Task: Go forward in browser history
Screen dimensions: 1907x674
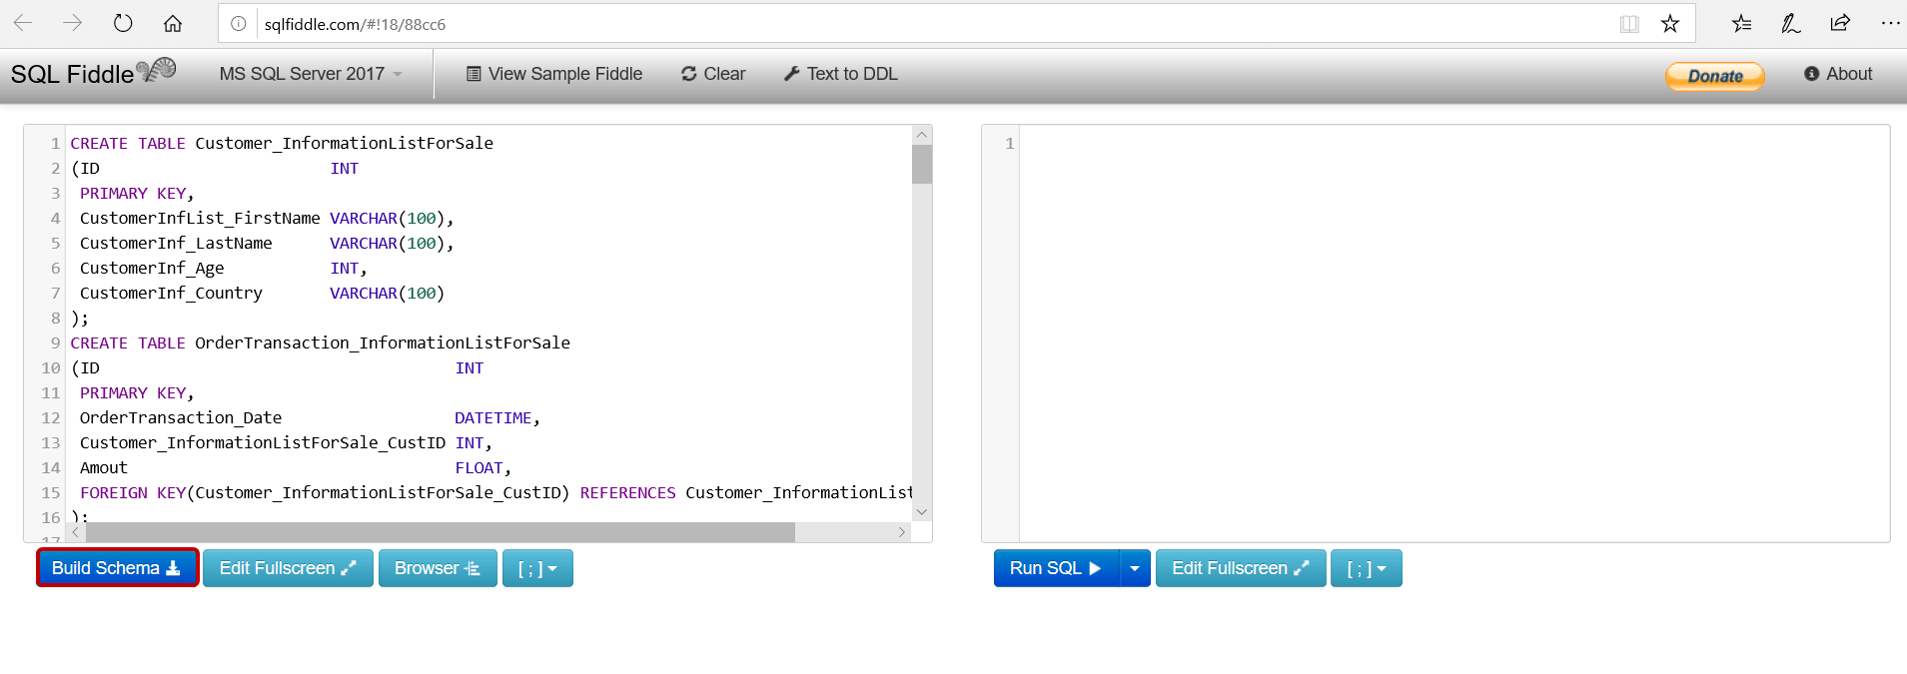Action: (73, 23)
